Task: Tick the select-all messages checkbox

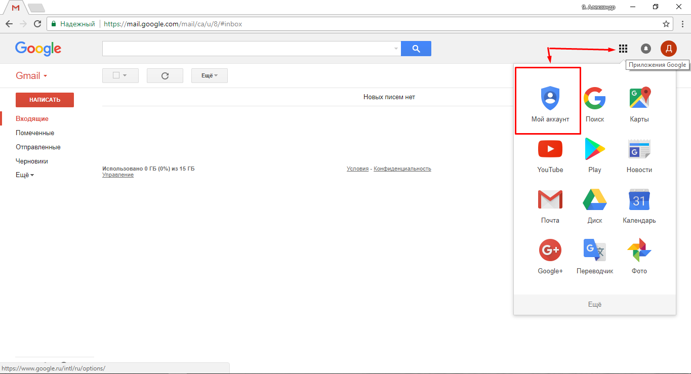Action: [x=116, y=75]
